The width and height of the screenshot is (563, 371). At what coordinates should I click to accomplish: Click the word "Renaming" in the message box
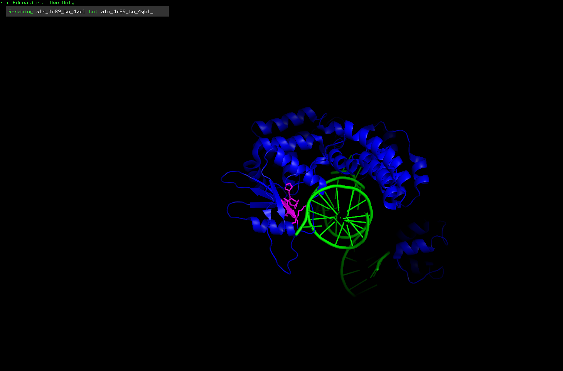tap(21, 12)
